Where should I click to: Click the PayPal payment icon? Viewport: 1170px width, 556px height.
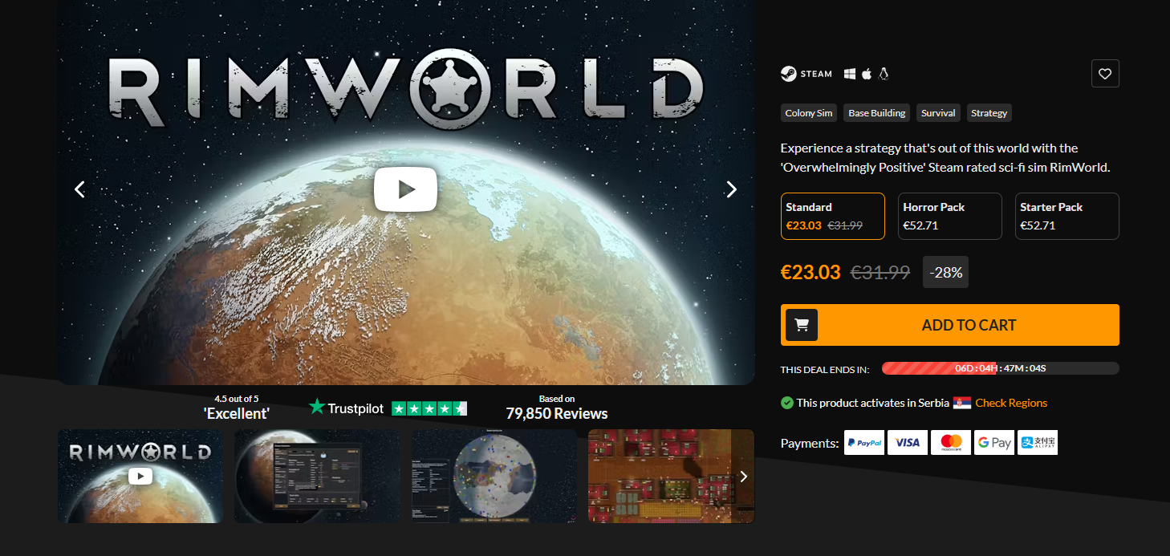[864, 443]
